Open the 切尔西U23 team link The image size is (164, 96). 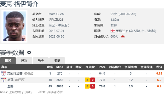56,20
